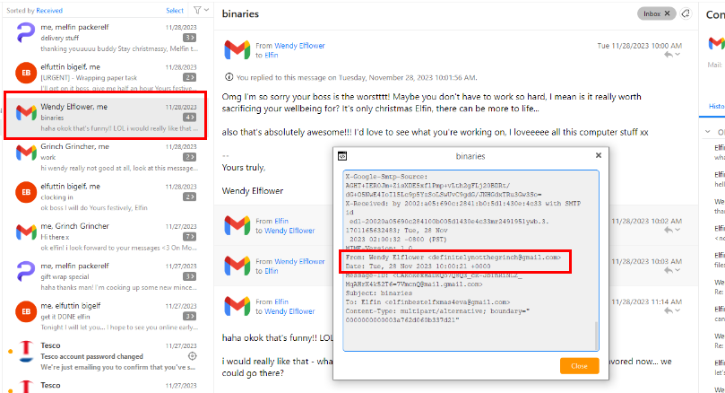The width and height of the screenshot is (725, 393).
Task: Click Gmail avatar of 10:02 AM message
Action: tap(237, 225)
